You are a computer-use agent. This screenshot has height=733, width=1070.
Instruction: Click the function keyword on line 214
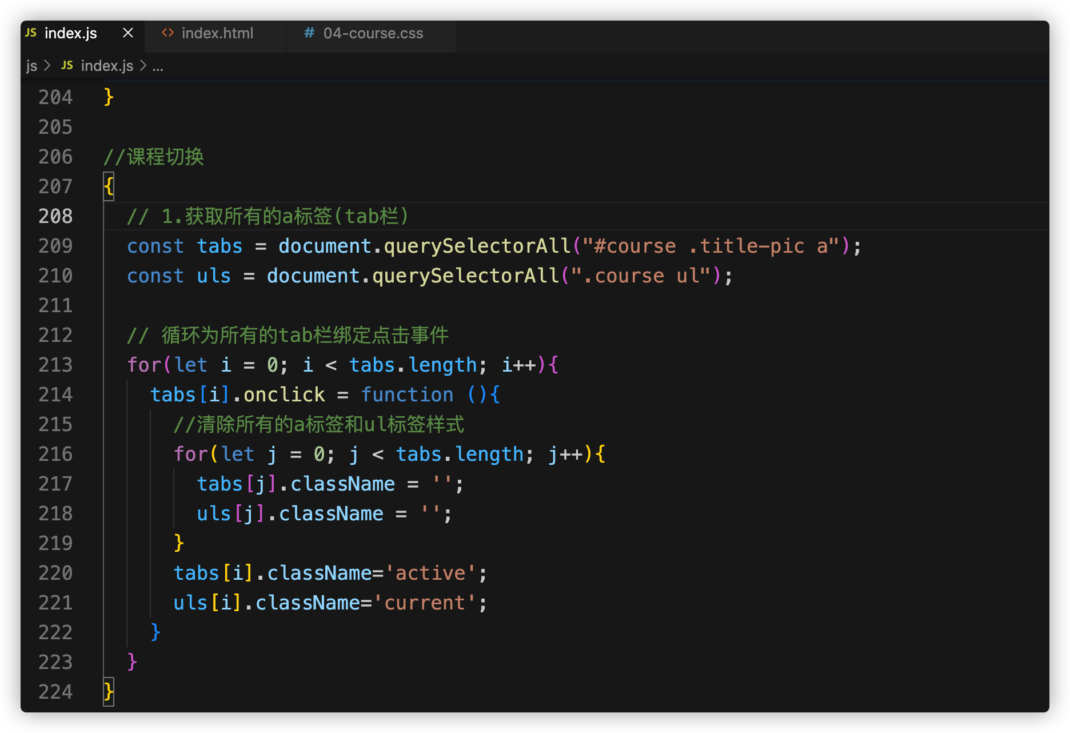pos(407,395)
